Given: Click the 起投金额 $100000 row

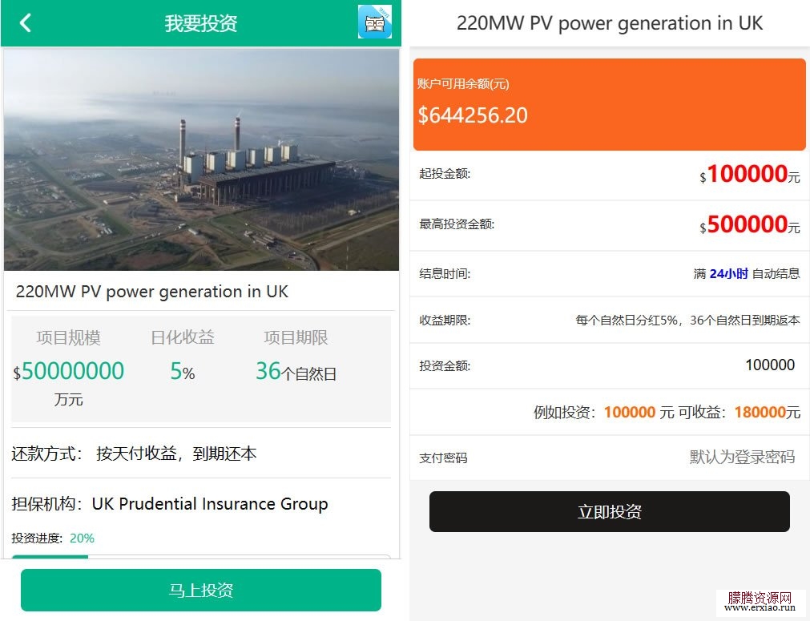Looking at the screenshot, I should pyautogui.click(x=610, y=174).
